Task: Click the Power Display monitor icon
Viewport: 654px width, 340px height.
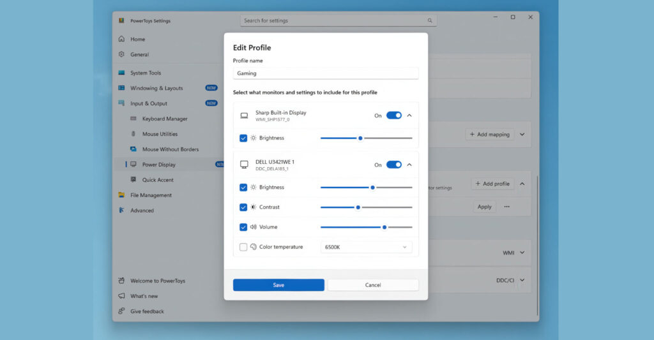Action: pos(133,165)
